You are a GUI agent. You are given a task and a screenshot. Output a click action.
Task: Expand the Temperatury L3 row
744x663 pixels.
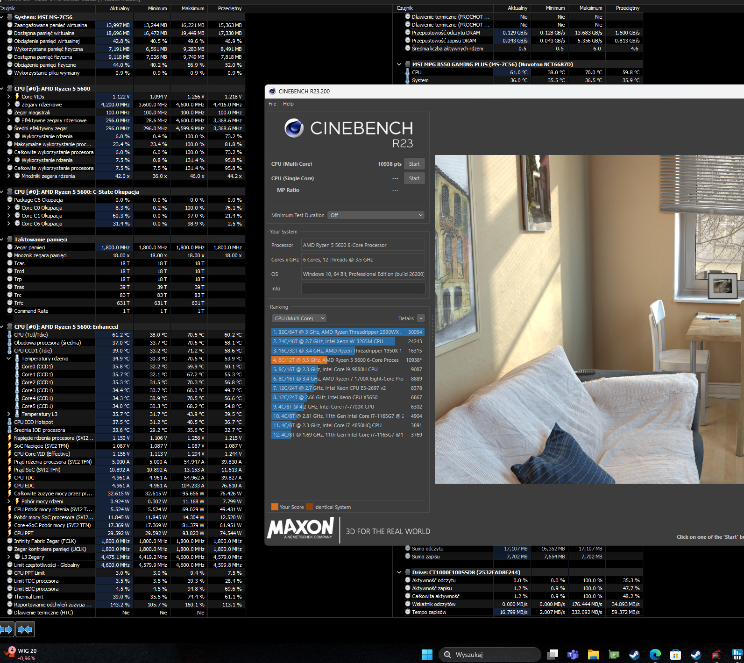[x=8, y=414]
